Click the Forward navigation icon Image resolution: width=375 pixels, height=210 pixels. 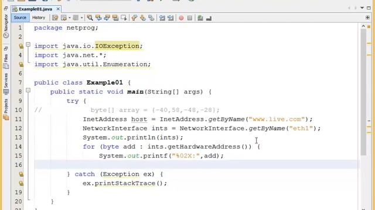coord(76,18)
